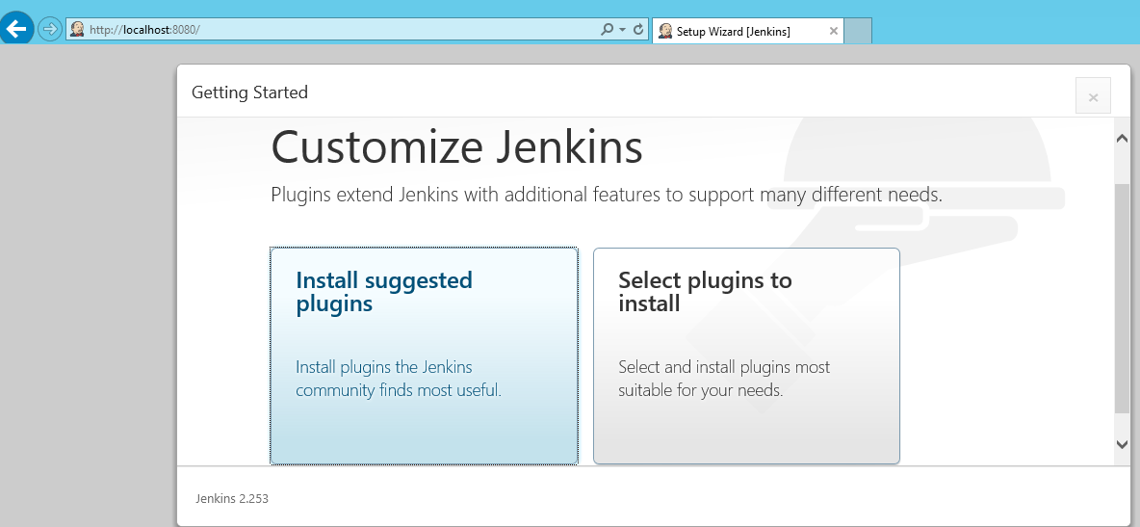Open the address bar dropdown arrow
The height and width of the screenshot is (527, 1140).
point(622,30)
